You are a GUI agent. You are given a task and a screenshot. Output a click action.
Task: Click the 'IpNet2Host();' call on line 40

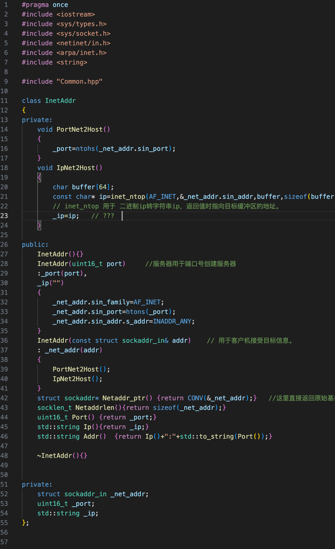coord(78,379)
